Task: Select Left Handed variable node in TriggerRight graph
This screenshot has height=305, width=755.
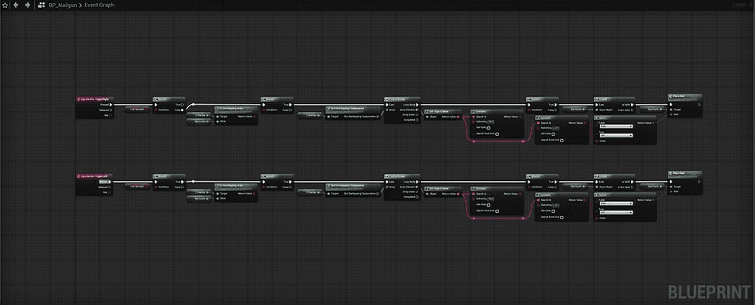Action: (137, 109)
